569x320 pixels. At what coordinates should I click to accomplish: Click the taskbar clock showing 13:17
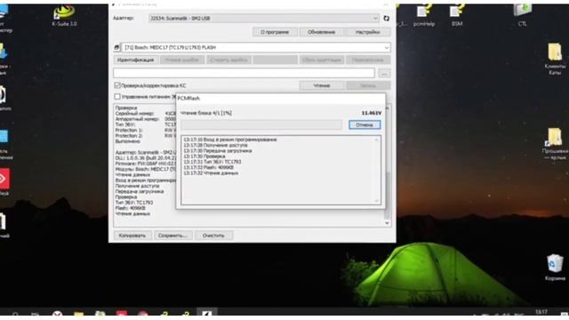tap(541, 312)
